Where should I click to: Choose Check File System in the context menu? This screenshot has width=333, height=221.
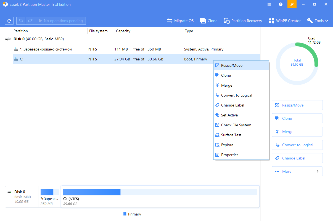click(x=241, y=125)
